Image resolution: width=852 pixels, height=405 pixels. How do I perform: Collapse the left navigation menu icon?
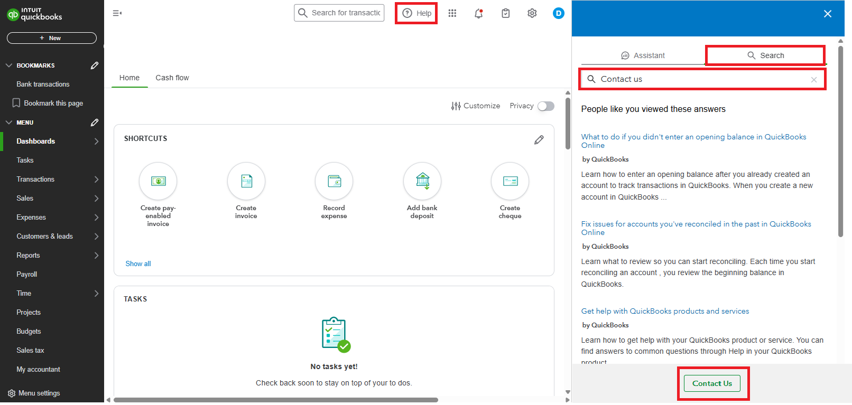[x=117, y=13]
